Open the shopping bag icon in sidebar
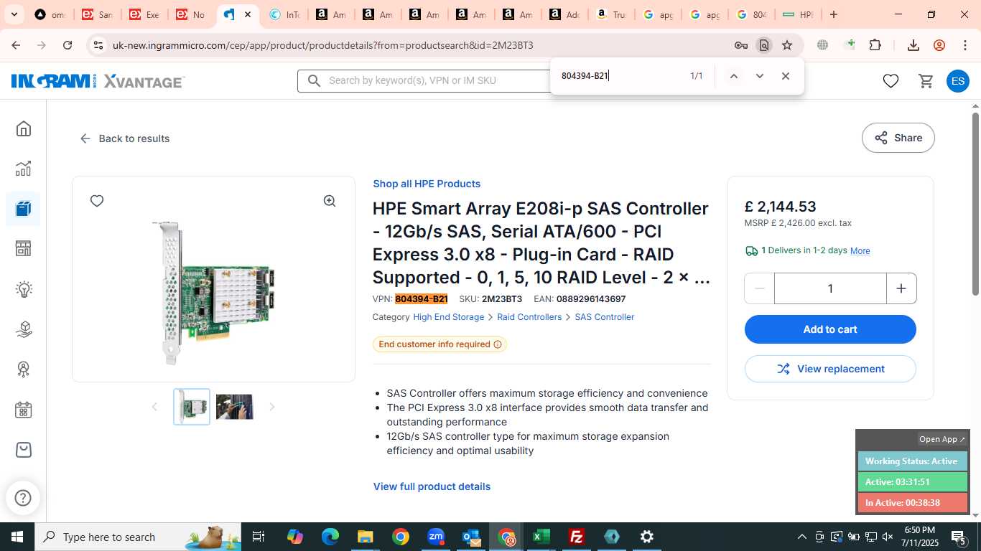Viewport: 981px width, 551px height. point(24,450)
